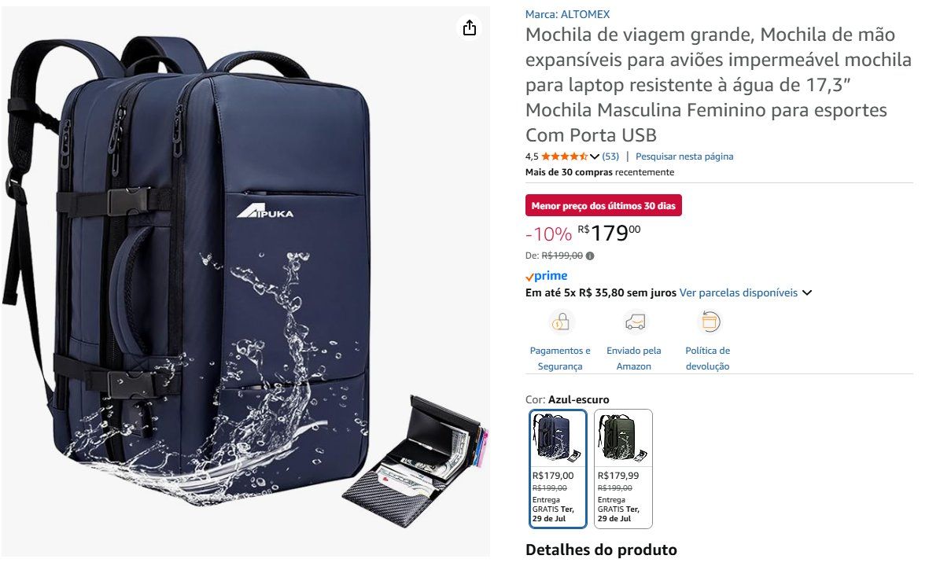The image size is (929, 570).
Task: Click the Menor preço dos últimos 30 dias badge
Action: pyautogui.click(x=603, y=205)
